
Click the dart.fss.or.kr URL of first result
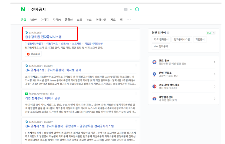tap(35, 32)
